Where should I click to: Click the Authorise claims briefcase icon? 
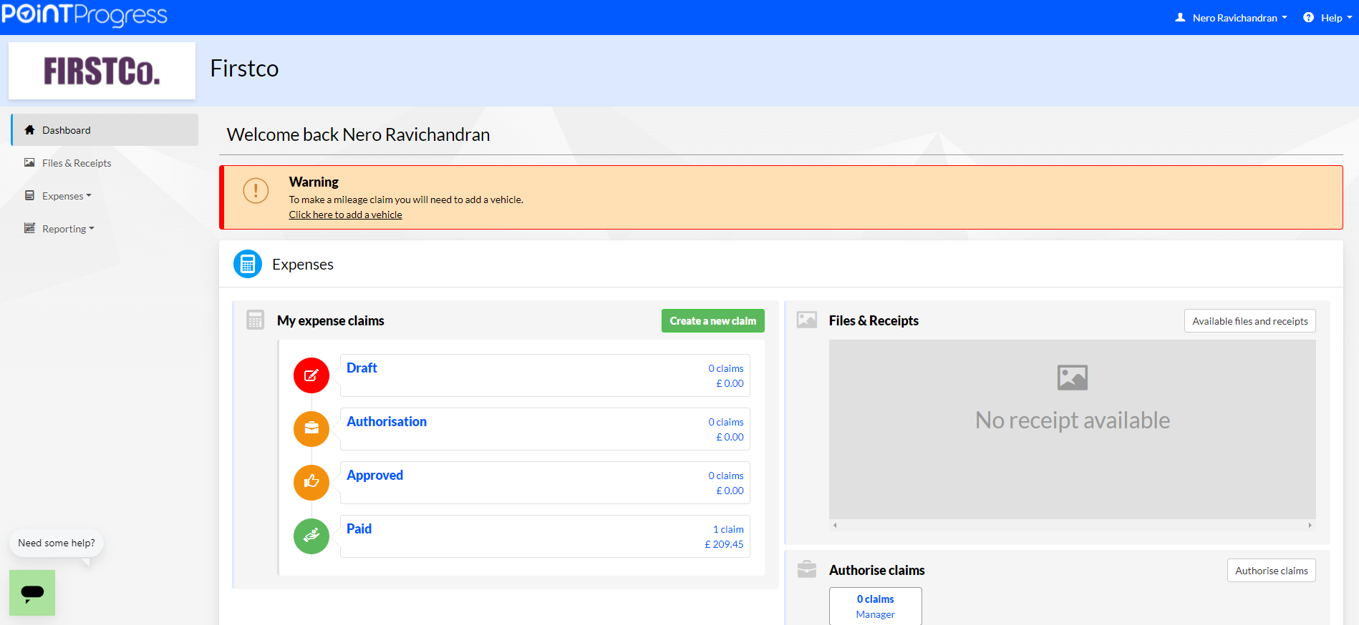[x=807, y=569]
